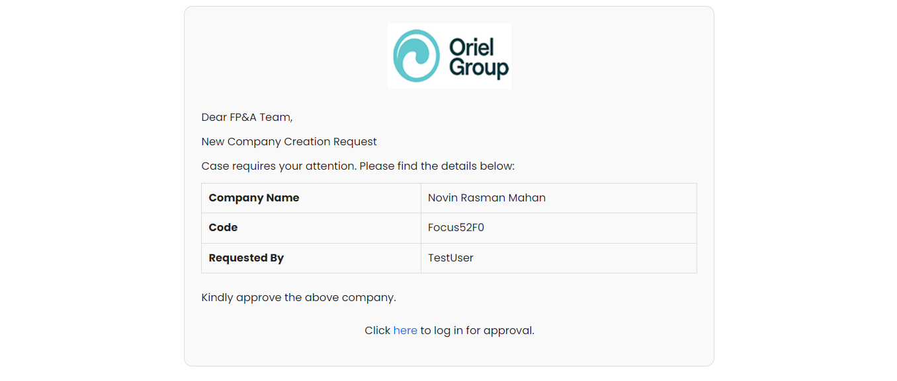This screenshot has width=897, height=381.
Task: Click empty area below the approval link
Action: pyautogui.click(x=449, y=352)
